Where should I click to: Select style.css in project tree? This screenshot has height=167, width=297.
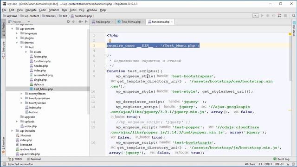coord(39,84)
